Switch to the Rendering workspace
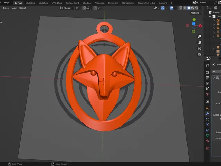The width and height of the screenshot is (221, 166). coord(113,3)
